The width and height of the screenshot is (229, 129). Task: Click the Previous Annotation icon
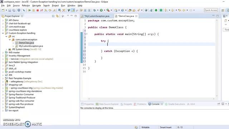172,10
